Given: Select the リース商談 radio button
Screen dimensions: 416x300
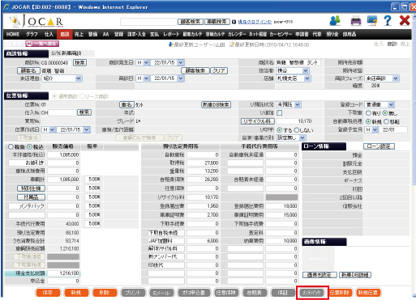Looking at the screenshot, I should pos(82,96).
